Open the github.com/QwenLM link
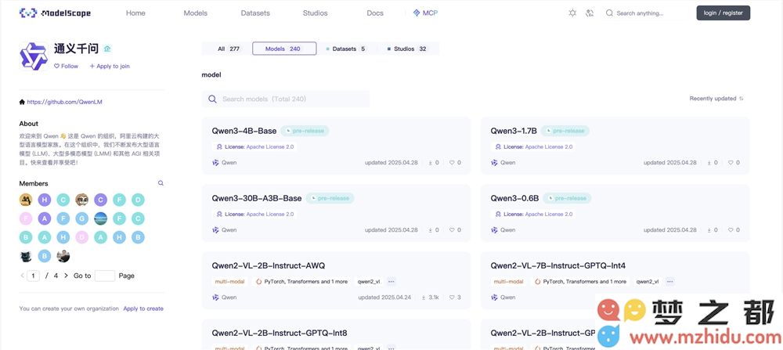The width and height of the screenshot is (783, 350). [x=64, y=102]
